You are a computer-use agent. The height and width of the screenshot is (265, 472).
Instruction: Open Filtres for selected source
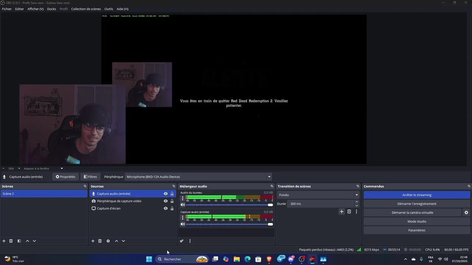(90, 177)
